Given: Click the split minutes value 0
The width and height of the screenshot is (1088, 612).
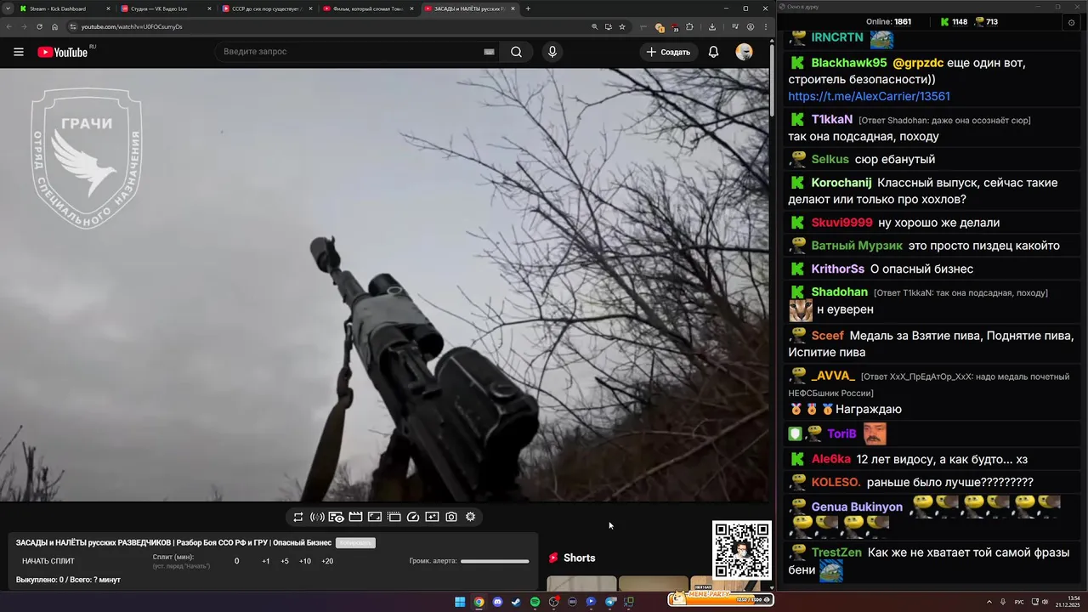Looking at the screenshot, I should tap(237, 561).
